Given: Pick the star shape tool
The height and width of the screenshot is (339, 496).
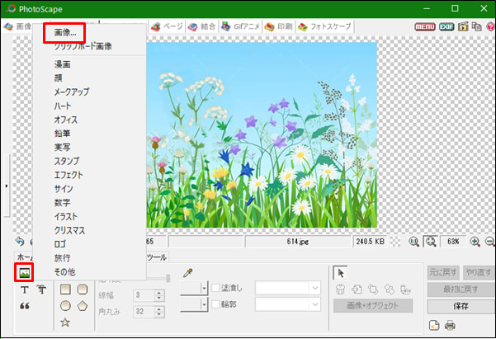Looking at the screenshot, I should click(65, 323).
